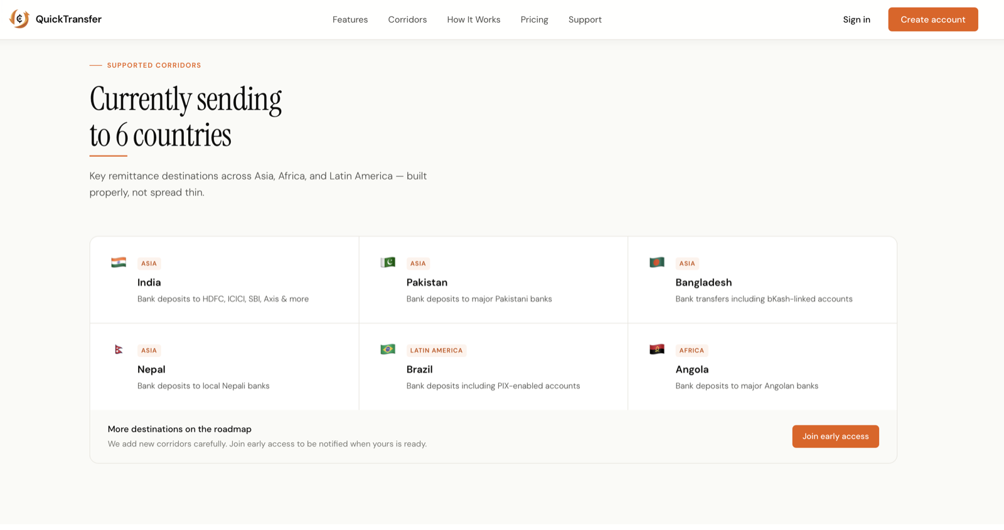Click the Brazil flag icon
The width and height of the screenshot is (1004, 530).
click(388, 349)
